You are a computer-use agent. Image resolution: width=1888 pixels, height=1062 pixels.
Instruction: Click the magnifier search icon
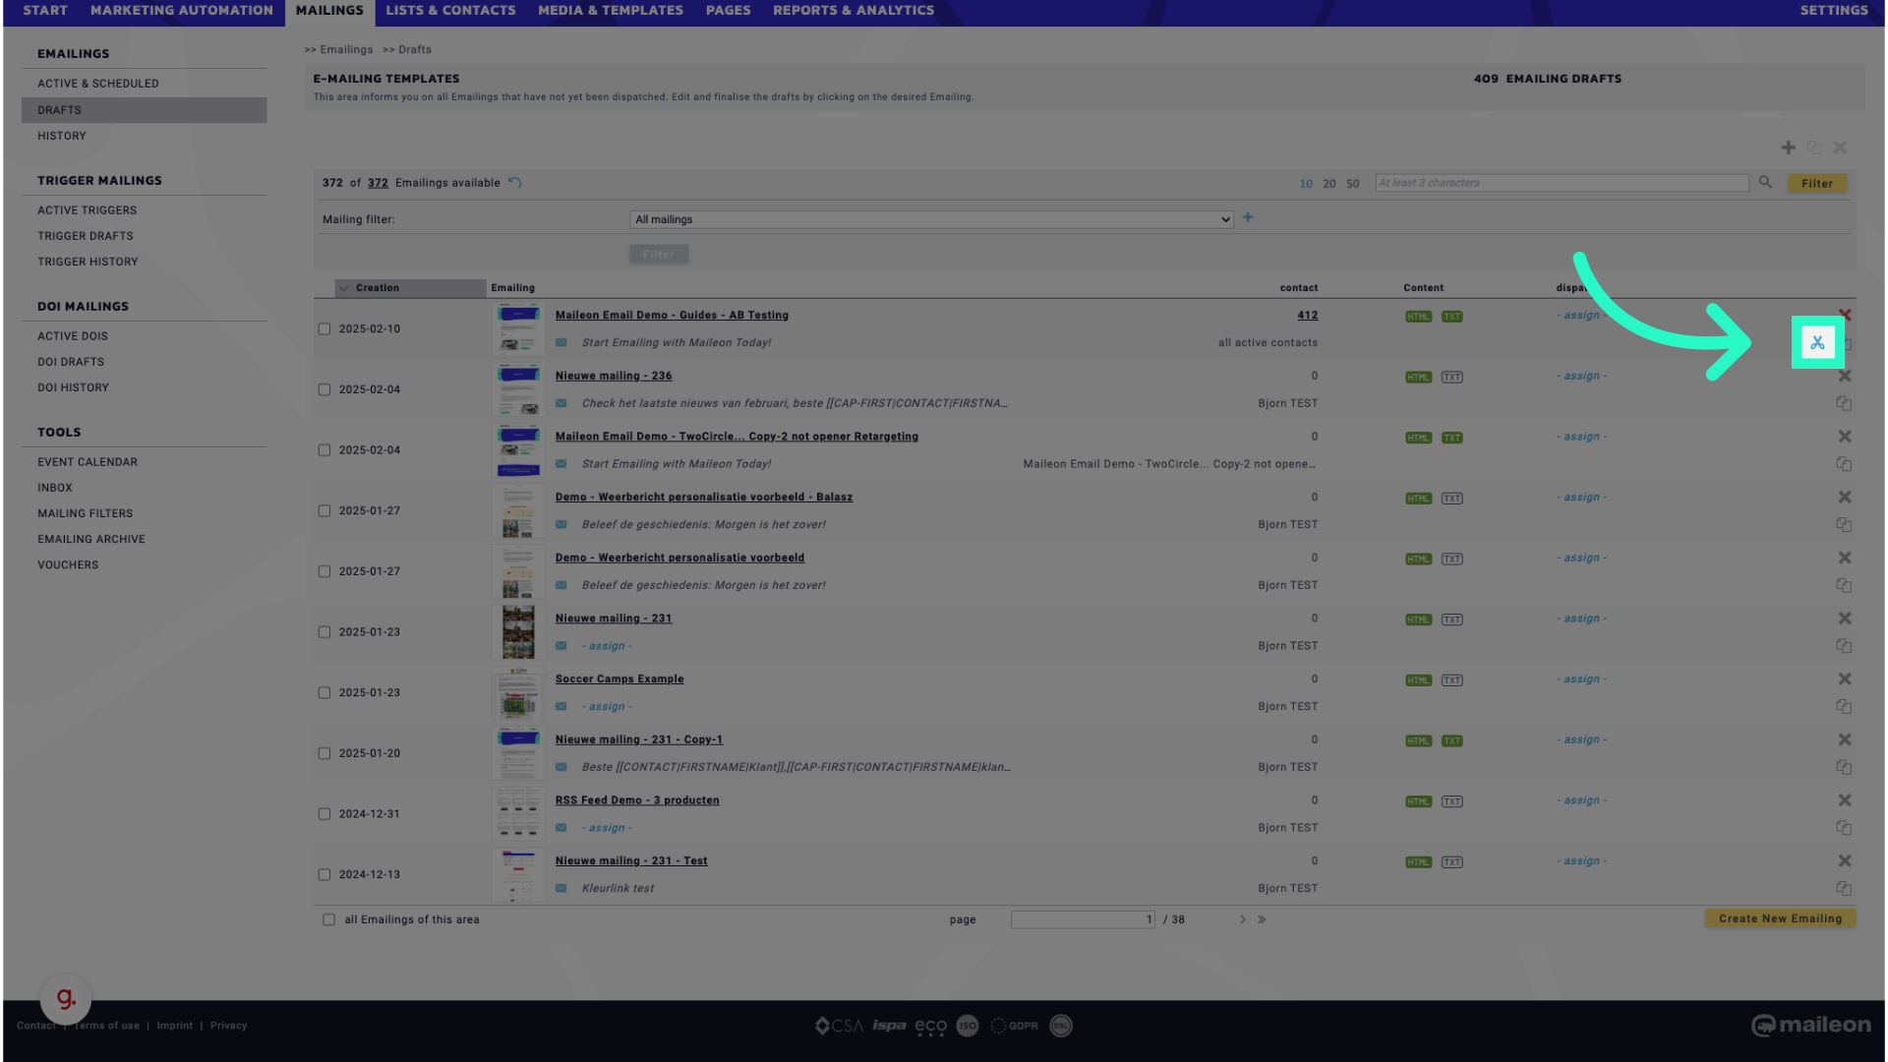point(1765,182)
